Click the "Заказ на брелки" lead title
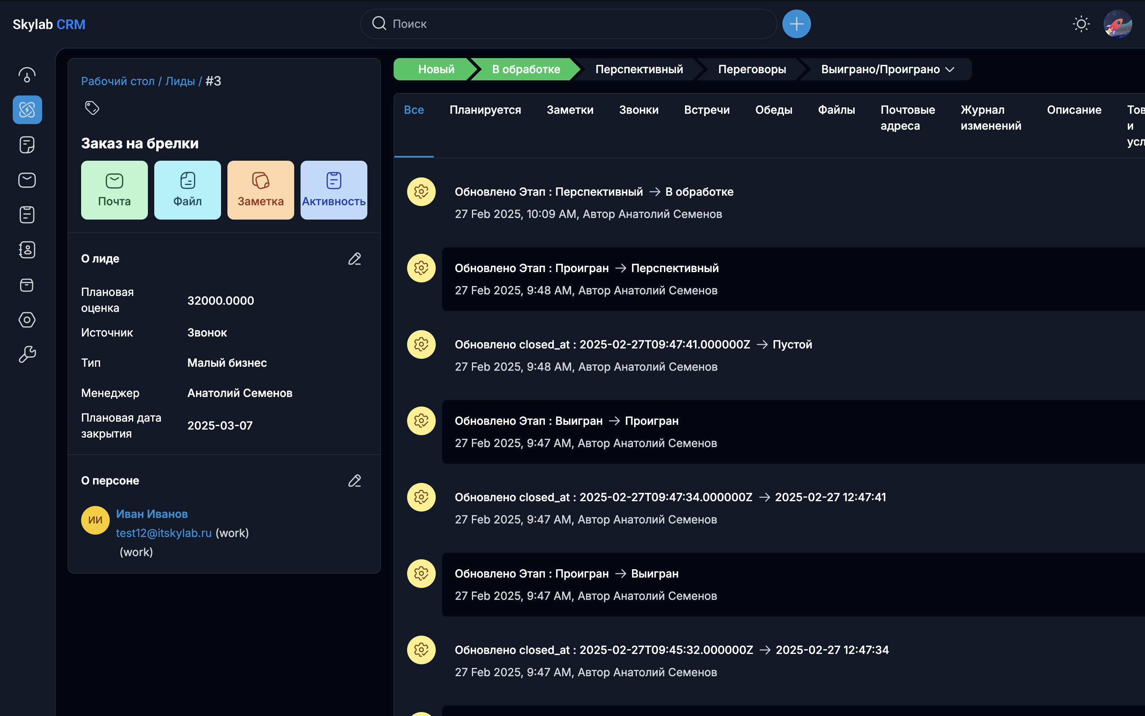1145x716 pixels. (140, 144)
